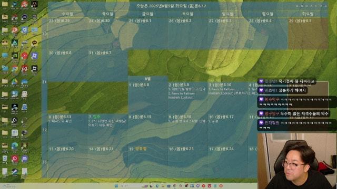The width and height of the screenshot is (337, 189).
Task: Select the 수요일 column header
Action: pyautogui.click(x=67, y=14)
